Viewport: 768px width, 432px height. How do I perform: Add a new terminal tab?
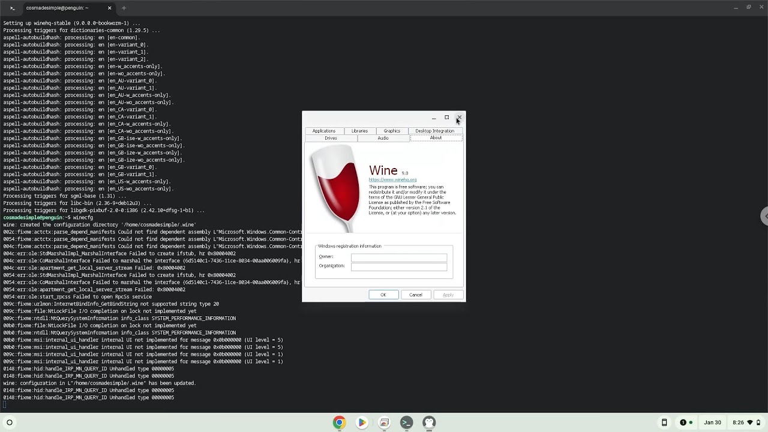124,8
